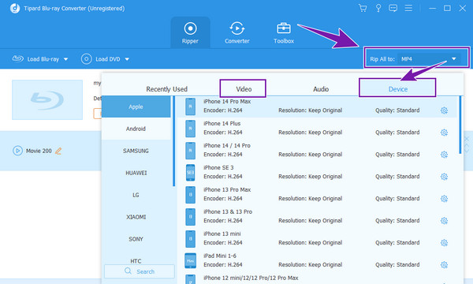Select the iPhone 14 Plus profile name
Image resolution: width=473 pixels, height=284 pixels.
click(x=222, y=123)
